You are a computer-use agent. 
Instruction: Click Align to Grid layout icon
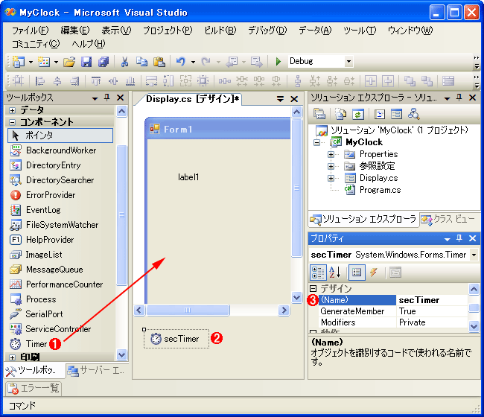[18, 81]
